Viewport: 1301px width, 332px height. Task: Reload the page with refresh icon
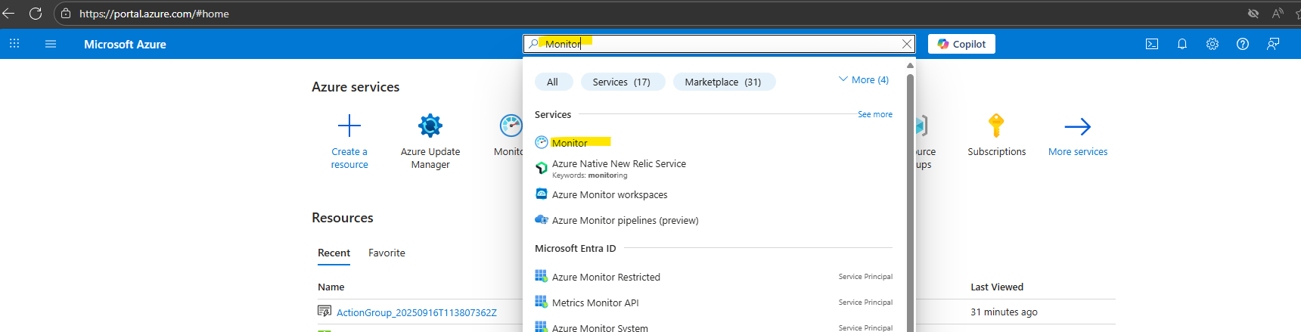tap(35, 14)
